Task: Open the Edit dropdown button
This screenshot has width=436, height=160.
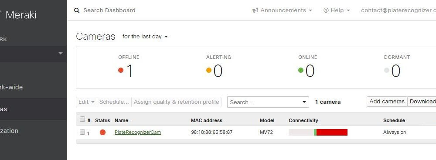Action: point(86,102)
